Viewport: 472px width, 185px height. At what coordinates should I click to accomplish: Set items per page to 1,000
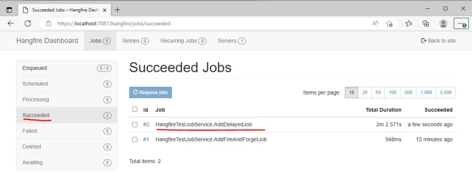click(426, 92)
